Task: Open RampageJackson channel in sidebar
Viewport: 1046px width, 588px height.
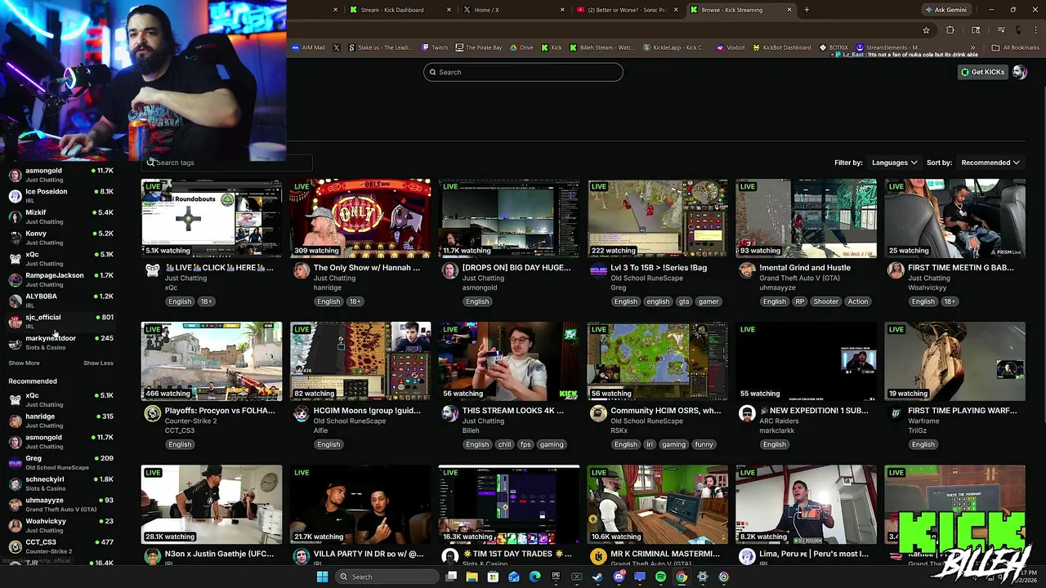Action: coord(61,279)
